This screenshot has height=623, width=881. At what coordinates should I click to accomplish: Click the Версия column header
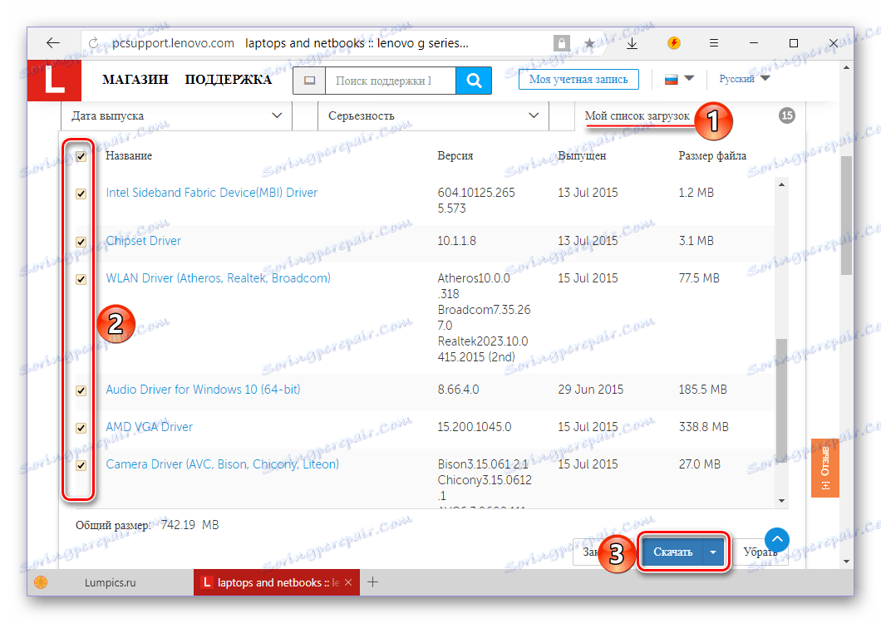(455, 155)
